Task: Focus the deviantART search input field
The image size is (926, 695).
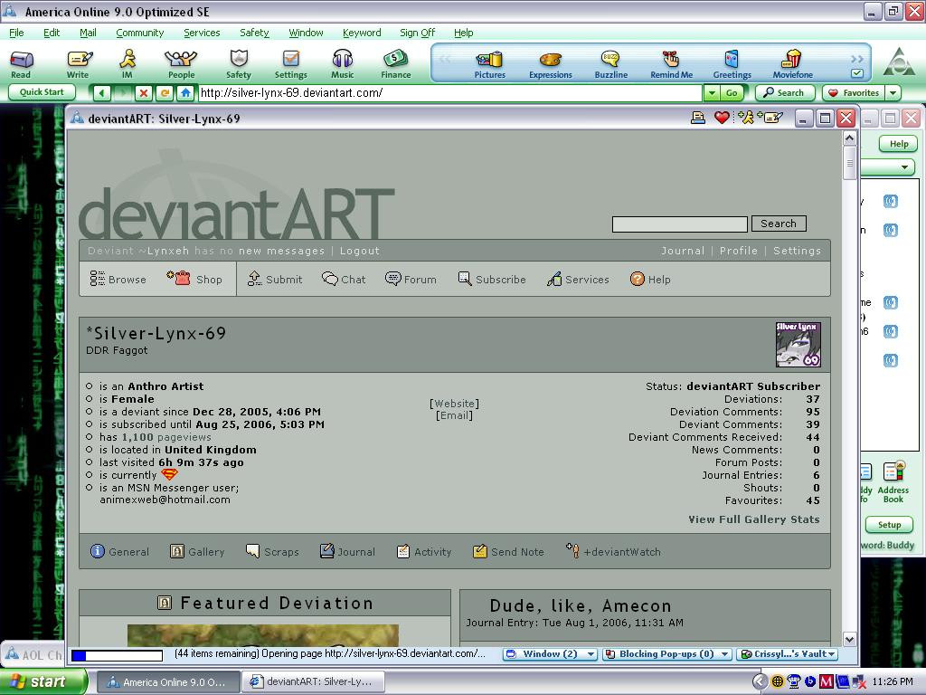Action: 680,224
